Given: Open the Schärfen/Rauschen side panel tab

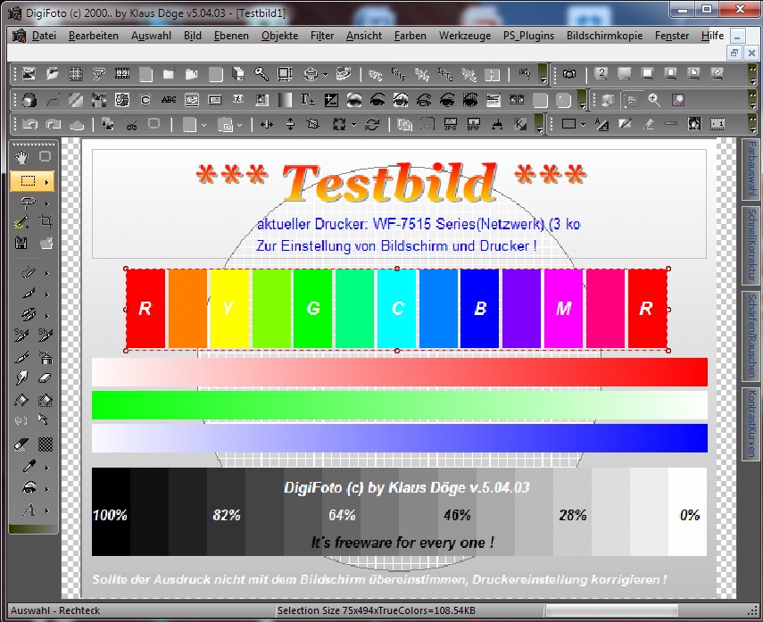Looking at the screenshot, I should pyautogui.click(x=751, y=336).
